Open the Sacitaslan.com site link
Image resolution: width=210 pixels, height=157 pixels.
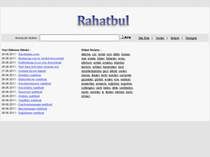tap(29, 54)
